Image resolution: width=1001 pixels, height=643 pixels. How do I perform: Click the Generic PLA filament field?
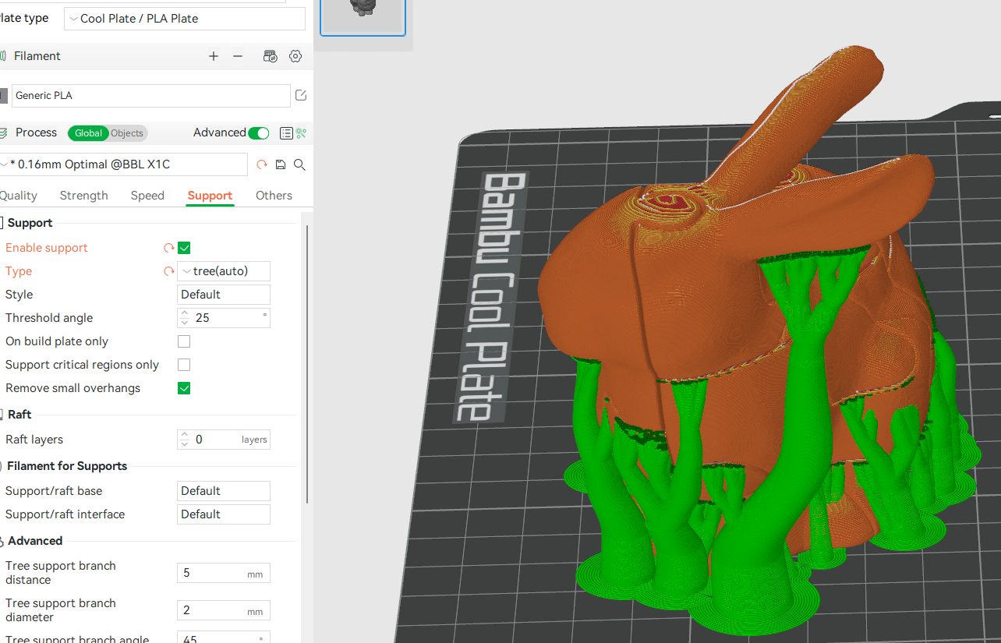pos(151,96)
